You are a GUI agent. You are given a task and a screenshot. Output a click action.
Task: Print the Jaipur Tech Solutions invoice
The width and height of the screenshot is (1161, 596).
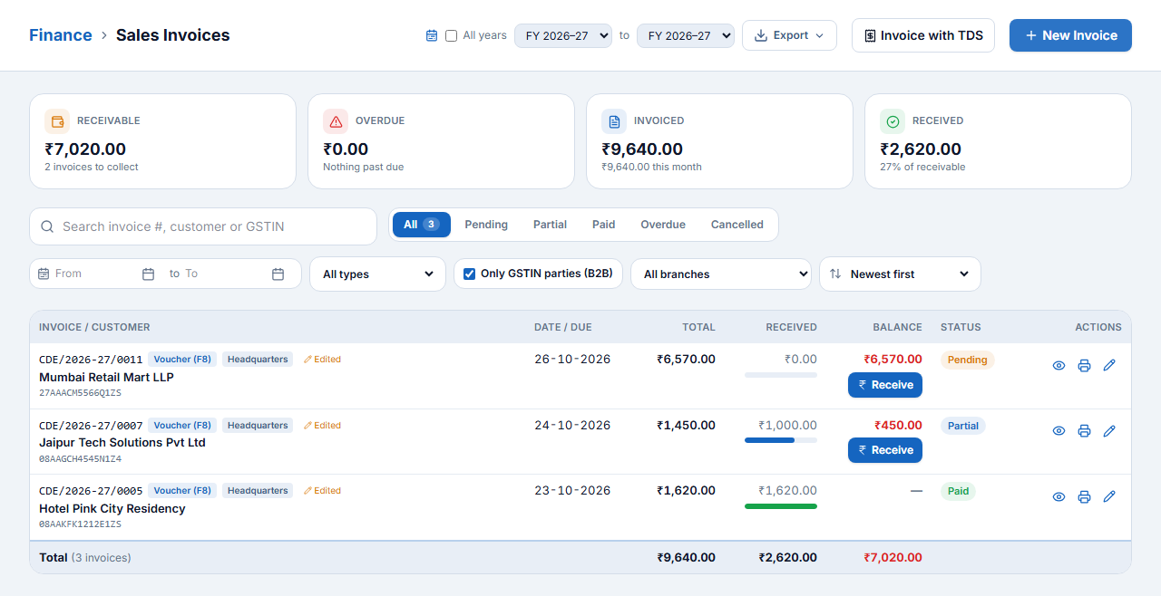(x=1084, y=431)
